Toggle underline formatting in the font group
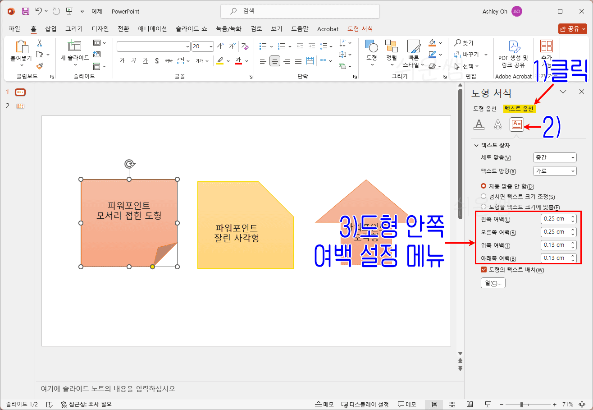The image size is (593, 410). coord(145,61)
